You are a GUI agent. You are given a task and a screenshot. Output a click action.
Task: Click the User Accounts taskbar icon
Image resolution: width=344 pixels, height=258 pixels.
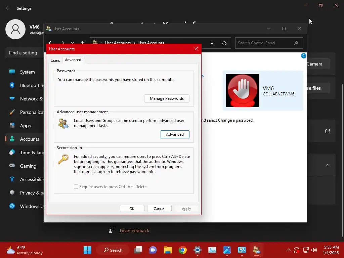tap(256, 250)
